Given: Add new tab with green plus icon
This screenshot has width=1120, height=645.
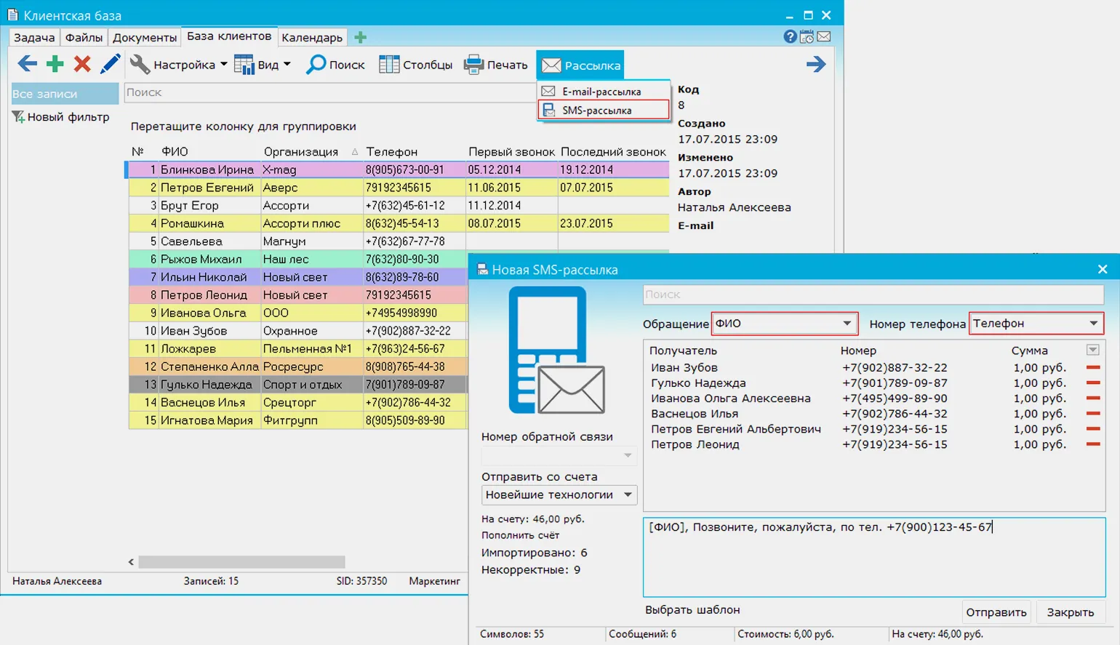Looking at the screenshot, I should [360, 37].
